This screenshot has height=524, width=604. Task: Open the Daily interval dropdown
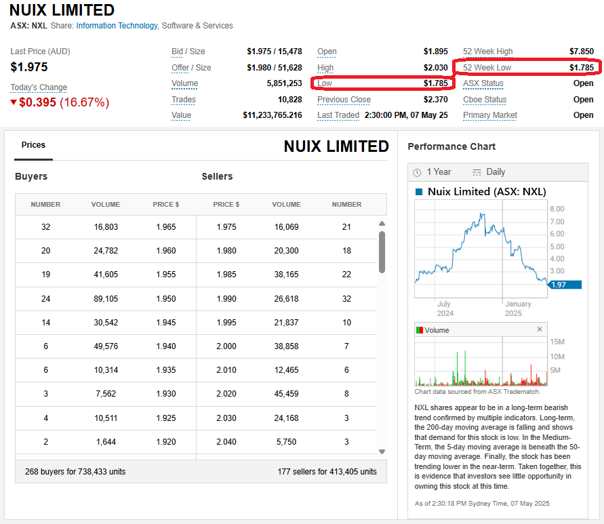496,172
